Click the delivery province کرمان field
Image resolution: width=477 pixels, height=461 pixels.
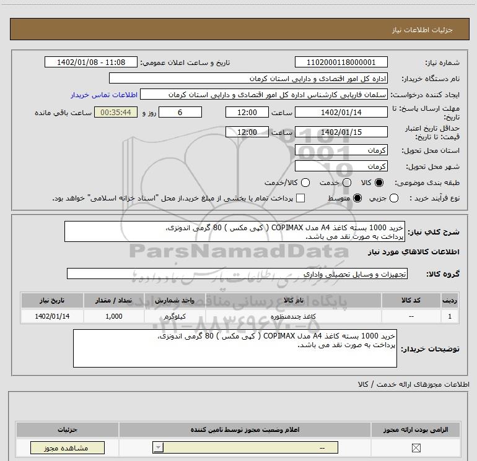341,150
